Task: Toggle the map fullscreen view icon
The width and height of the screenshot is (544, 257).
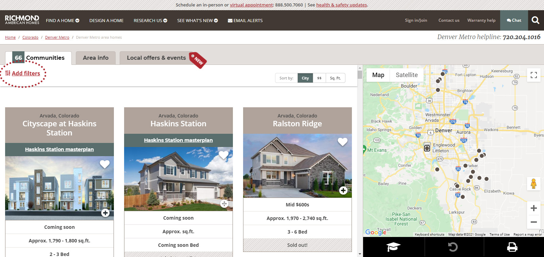Action: point(534,75)
